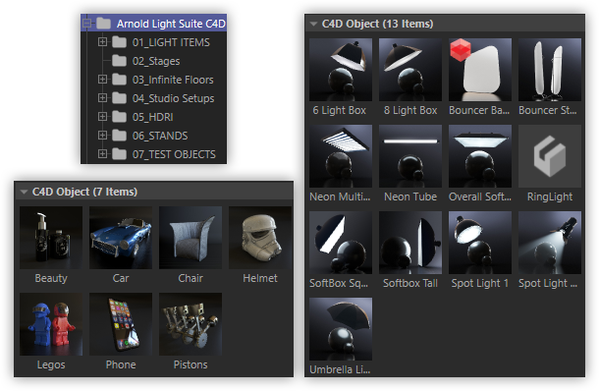This screenshot has width=599, height=391.
Task: Select the 6 Light Box thumbnail
Action: (341, 70)
